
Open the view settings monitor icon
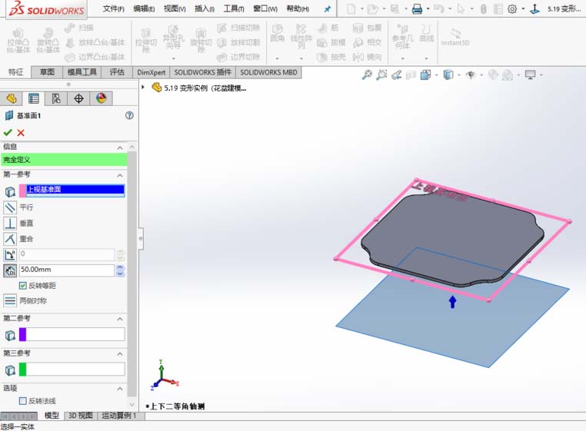(x=531, y=75)
